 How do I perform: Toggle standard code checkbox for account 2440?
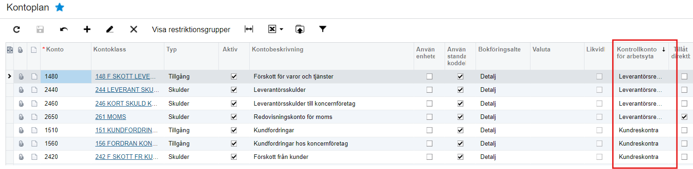click(x=460, y=90)
